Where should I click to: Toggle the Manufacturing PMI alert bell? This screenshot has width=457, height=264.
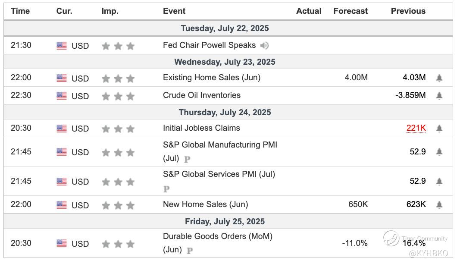tap(439, 152)
